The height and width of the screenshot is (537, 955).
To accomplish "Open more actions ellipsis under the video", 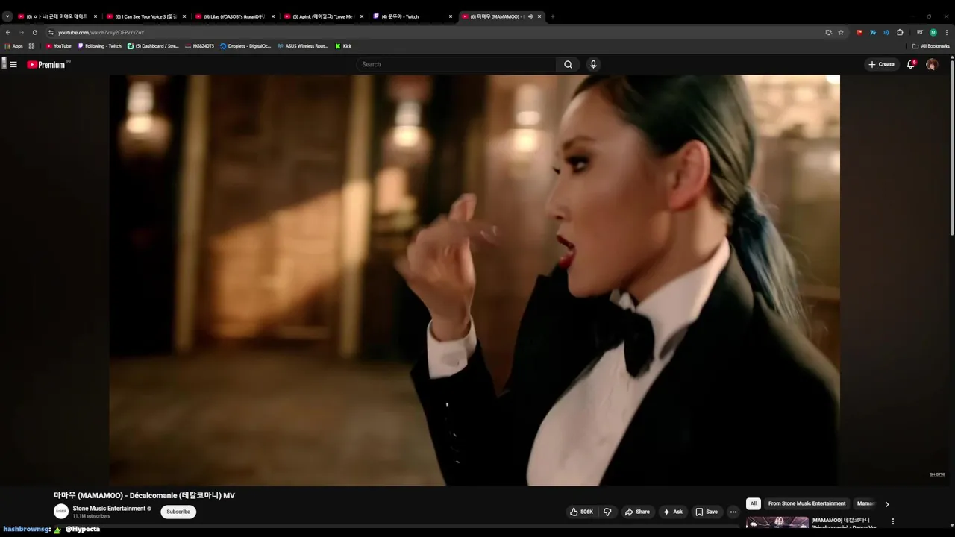I will 733,512.
